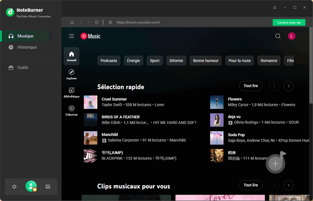Open the pink L profile avatar
Image resolution: width=313 pixels, height=201 pixels.
click(292, 36)
